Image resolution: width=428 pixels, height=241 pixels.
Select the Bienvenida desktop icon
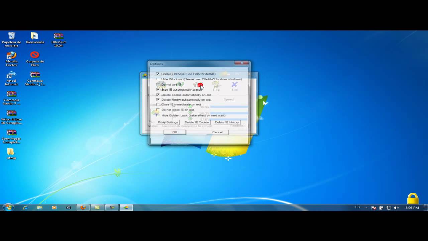(35, 38)
